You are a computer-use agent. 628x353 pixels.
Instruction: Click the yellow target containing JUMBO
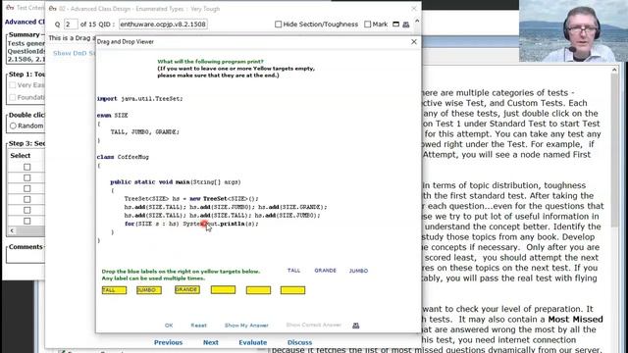(x=149, y=290)
